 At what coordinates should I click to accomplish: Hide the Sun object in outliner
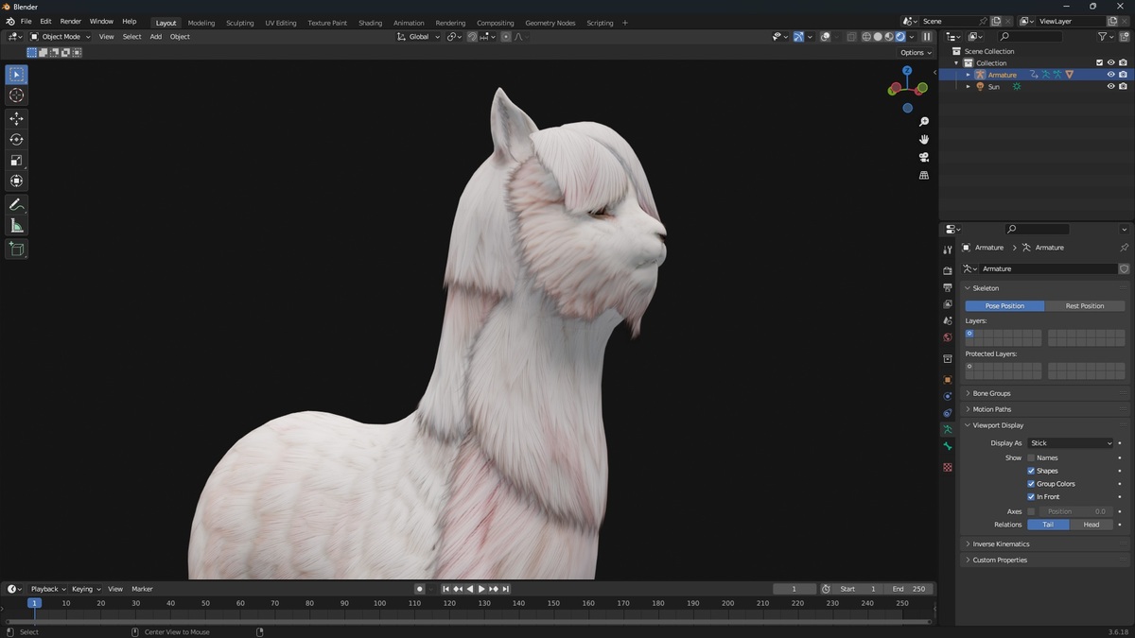(x=1111, y=86)
